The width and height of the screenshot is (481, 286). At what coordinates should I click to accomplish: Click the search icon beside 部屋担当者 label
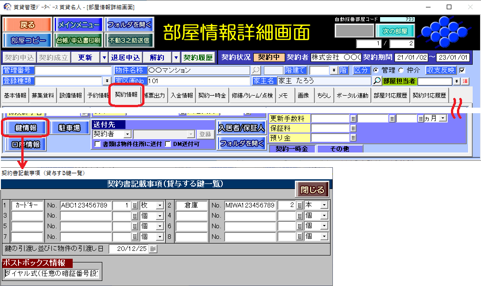377,81
